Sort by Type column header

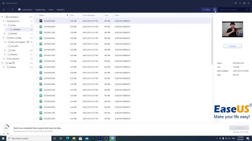(x=106, y=15)
